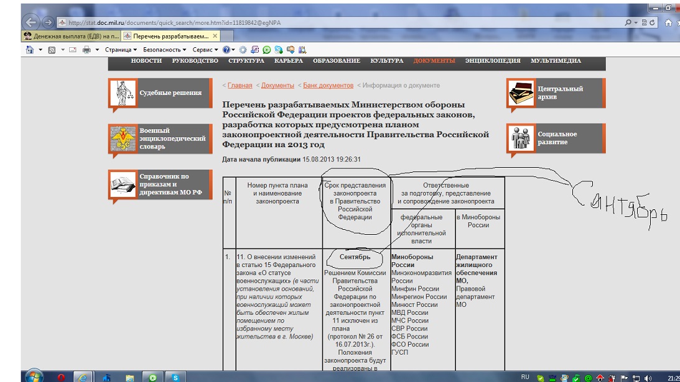This screenshot has height=382, width=680.
Task: Click the network connection tray icon
Action: tap(636, 378)
